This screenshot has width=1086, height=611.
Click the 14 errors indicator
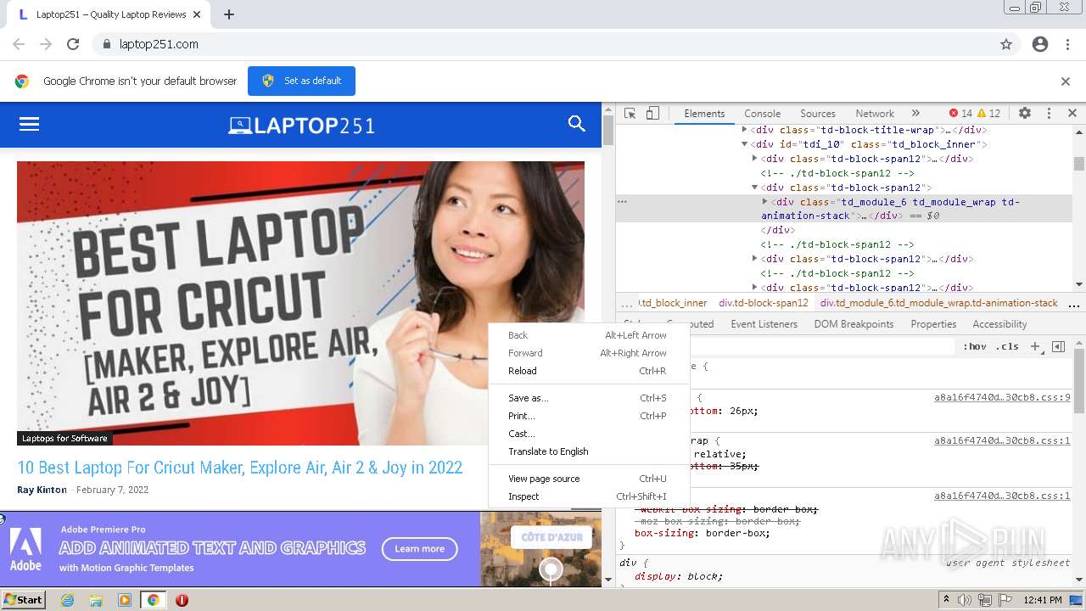960,113
